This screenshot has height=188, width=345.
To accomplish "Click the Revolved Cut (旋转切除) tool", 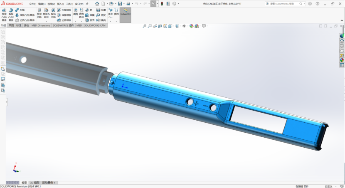I will coord(53,13).
